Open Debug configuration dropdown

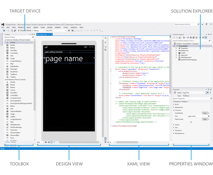tap(44, 30)
